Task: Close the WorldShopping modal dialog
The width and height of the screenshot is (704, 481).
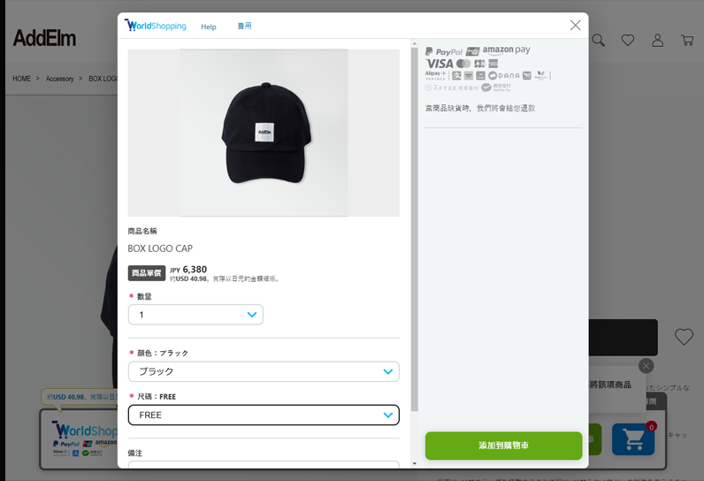Action: [575, 25]
